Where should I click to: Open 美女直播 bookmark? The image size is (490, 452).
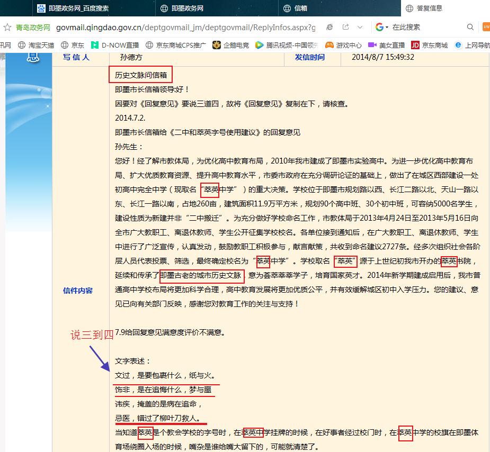386,46
